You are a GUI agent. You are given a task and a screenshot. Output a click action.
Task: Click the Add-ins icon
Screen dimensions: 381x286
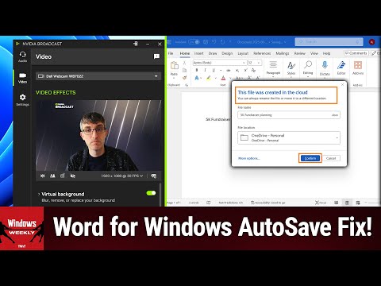[358, 68]
